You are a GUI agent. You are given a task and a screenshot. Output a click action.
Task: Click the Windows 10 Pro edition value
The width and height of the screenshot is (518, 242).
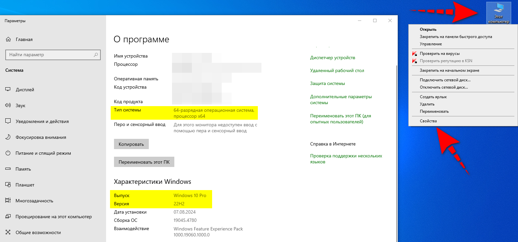pyautogui.click(x=190, y=195)
